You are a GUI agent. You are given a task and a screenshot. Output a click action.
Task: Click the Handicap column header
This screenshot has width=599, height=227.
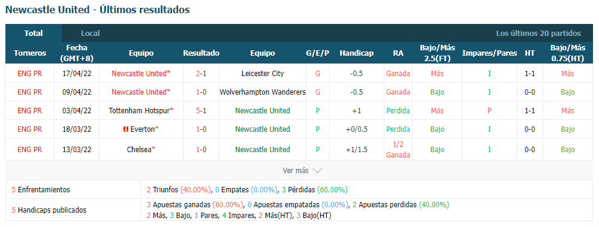point(356,53)
